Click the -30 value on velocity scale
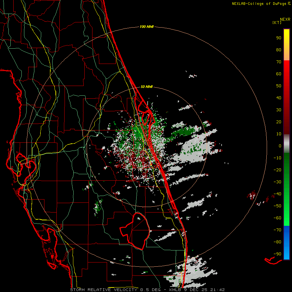 click(277, 182)
